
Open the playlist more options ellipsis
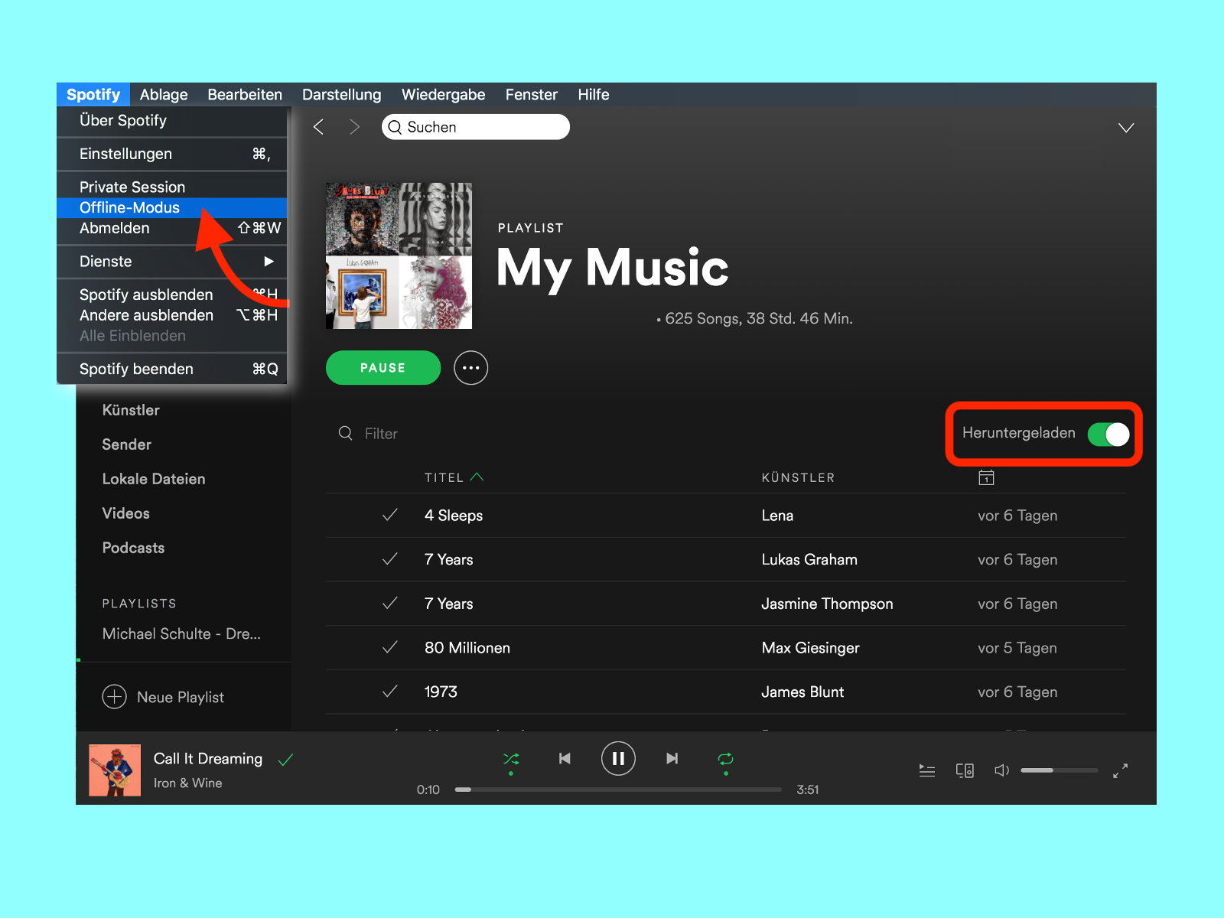(470, 368)
